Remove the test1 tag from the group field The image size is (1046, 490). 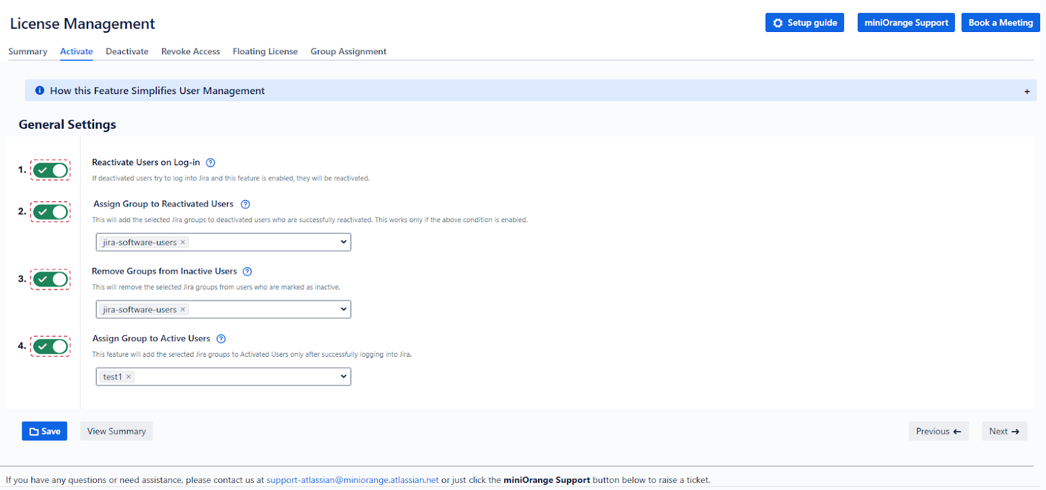pos(129,377)
